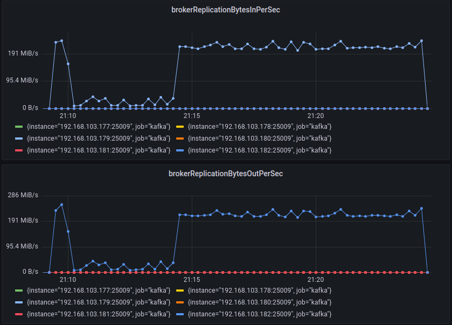
Task: Click the blue legend icon for 192.168.103.182:25009
Action: coord(181,150)
